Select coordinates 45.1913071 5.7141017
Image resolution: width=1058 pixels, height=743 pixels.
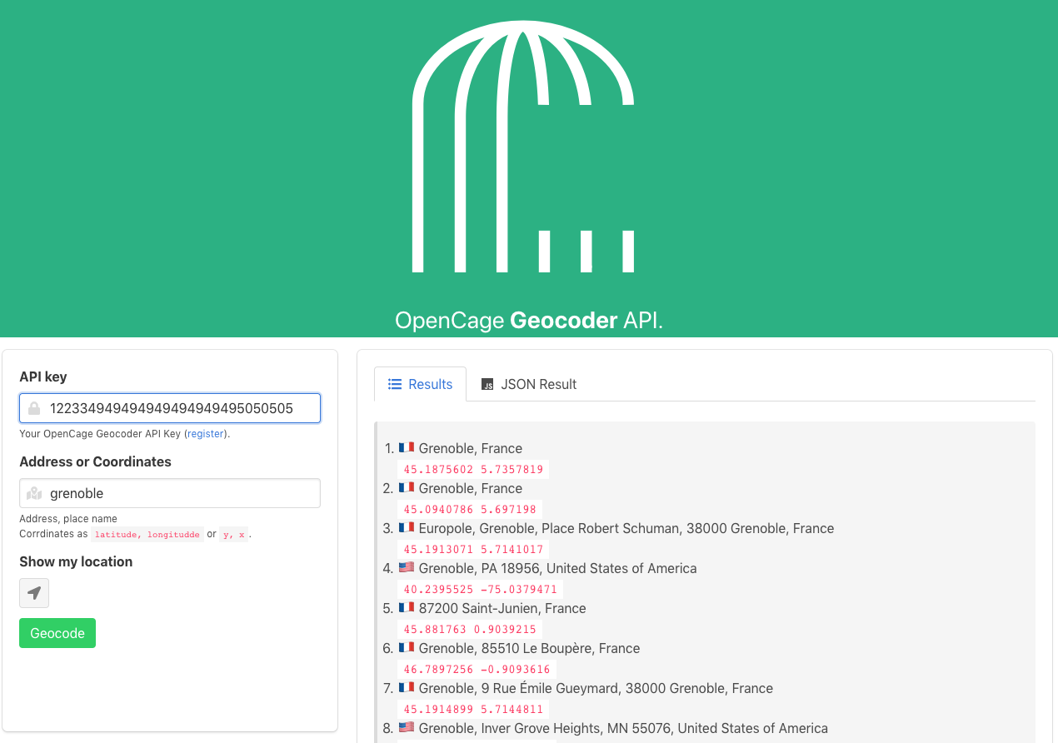473,549
